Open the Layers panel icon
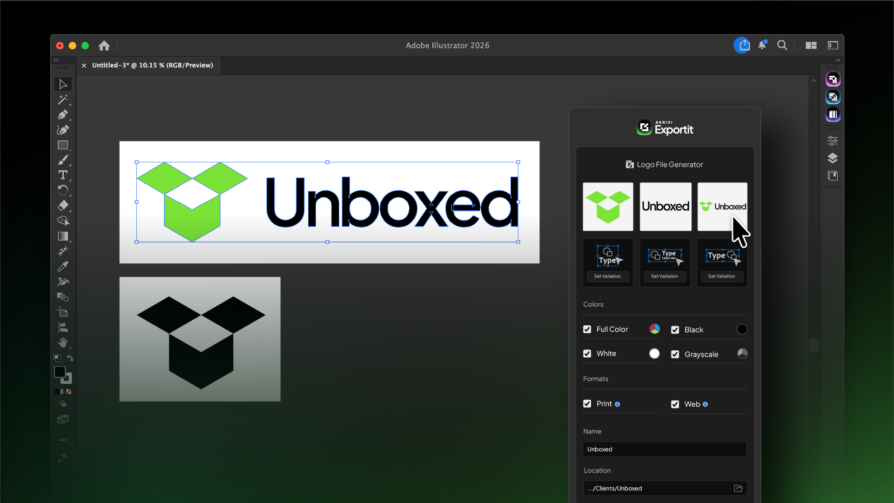Image resolution: width=894 pixels, height=503 pixels. (x=833, y=158)
